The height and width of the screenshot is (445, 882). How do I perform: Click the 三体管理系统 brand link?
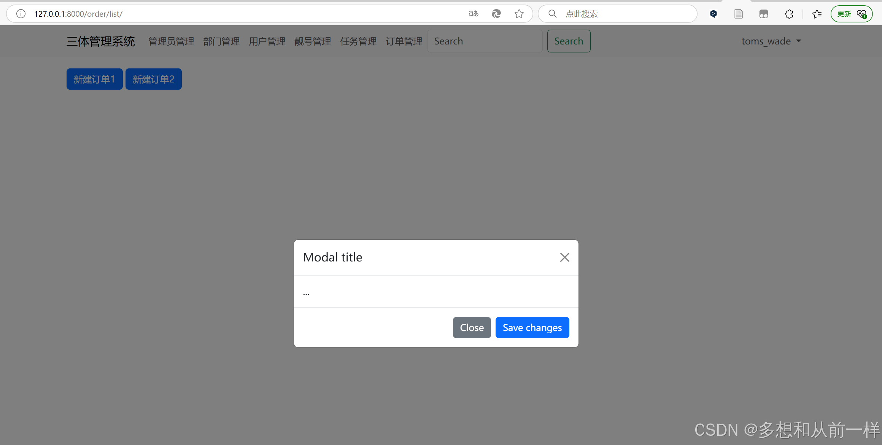click(100, 41)
